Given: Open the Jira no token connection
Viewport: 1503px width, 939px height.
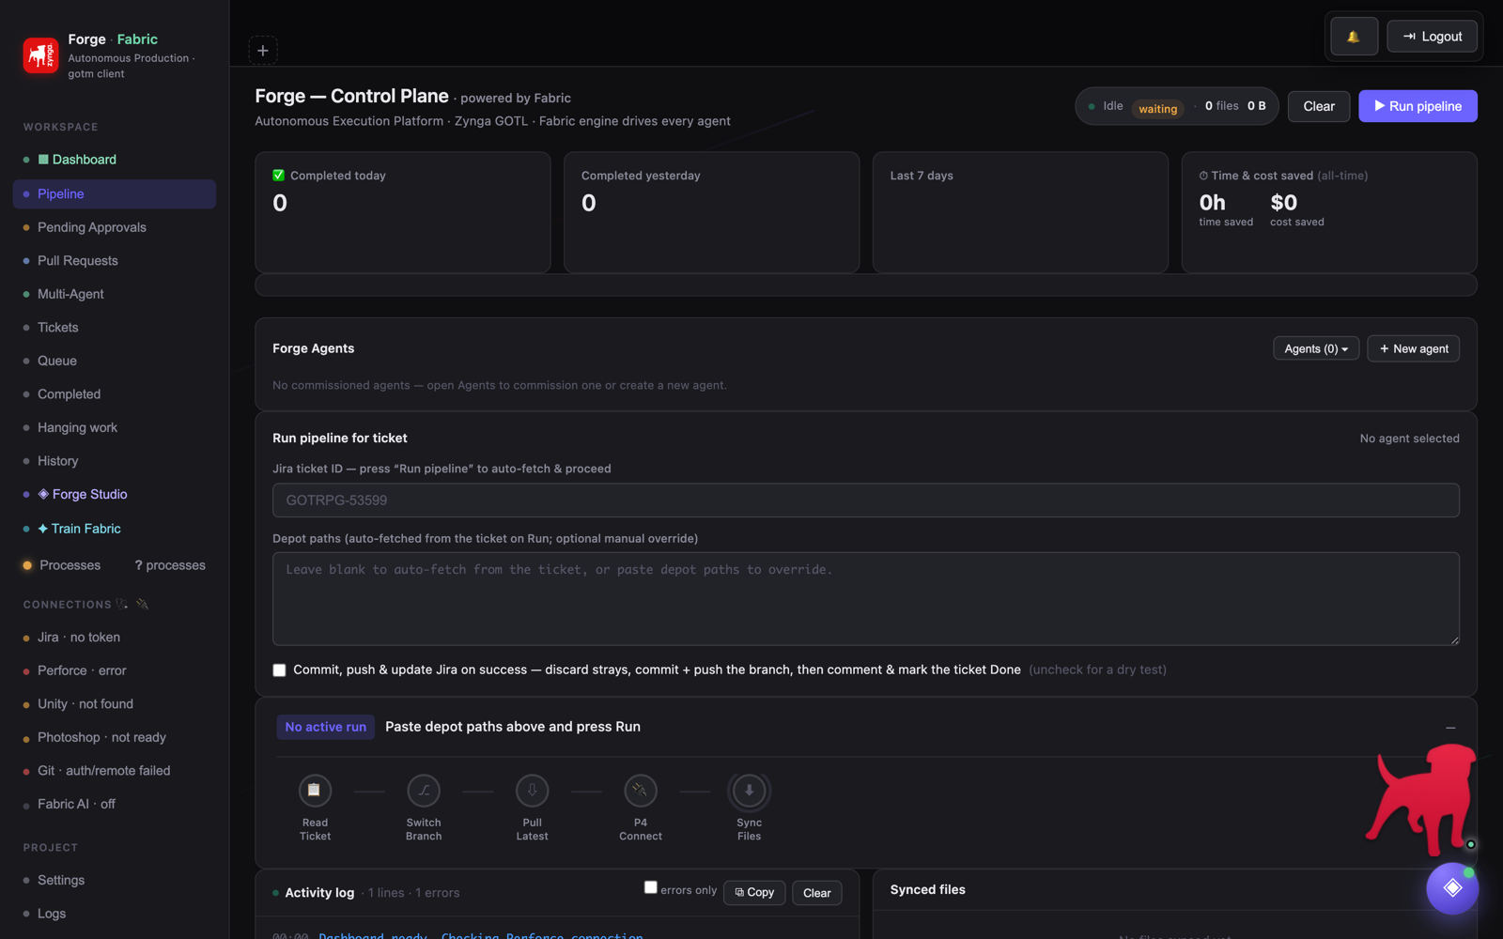Looking at the screenshot, I should point(115,638).
